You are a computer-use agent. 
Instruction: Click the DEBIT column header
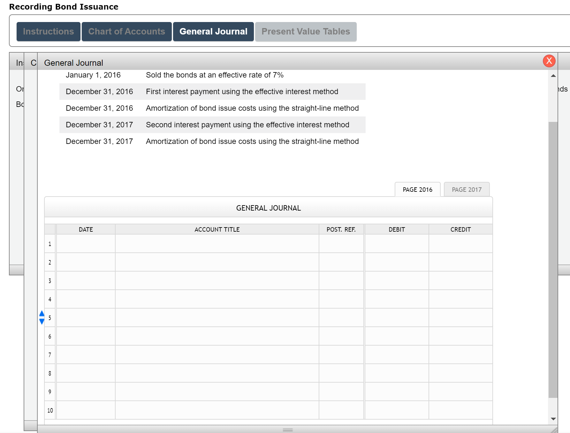[x=397, y=229]
